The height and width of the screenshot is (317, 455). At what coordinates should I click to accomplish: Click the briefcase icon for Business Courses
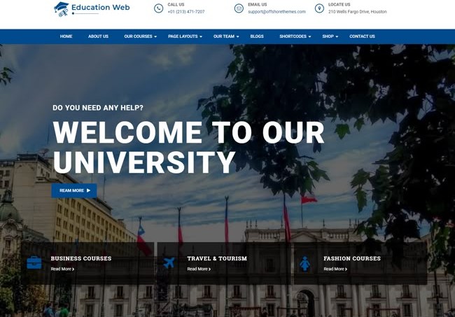pos(34,263)
